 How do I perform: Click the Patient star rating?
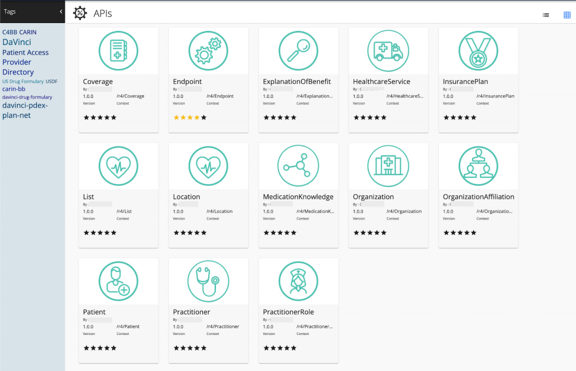[100, 348]
